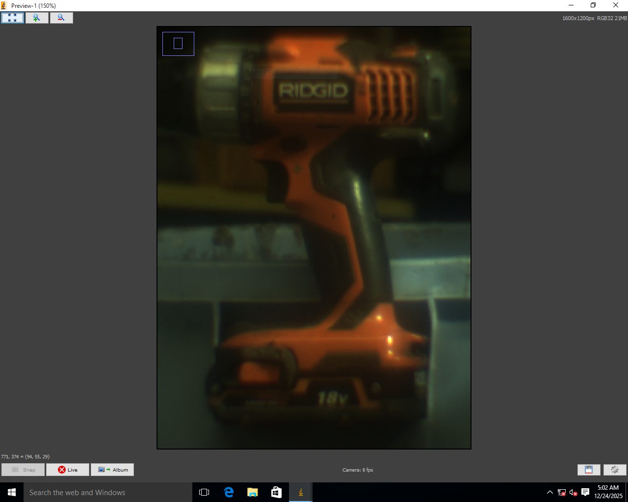Minimize the Preview-1 window
The image size is (628, 502).
(x=571, y=5)
